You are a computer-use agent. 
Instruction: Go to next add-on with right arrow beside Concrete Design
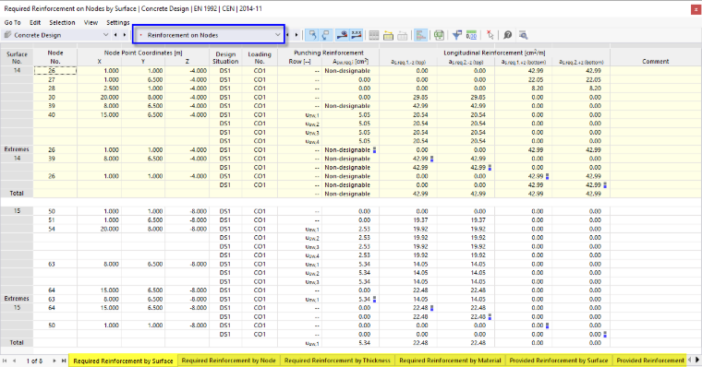click(x=125, y=35)
